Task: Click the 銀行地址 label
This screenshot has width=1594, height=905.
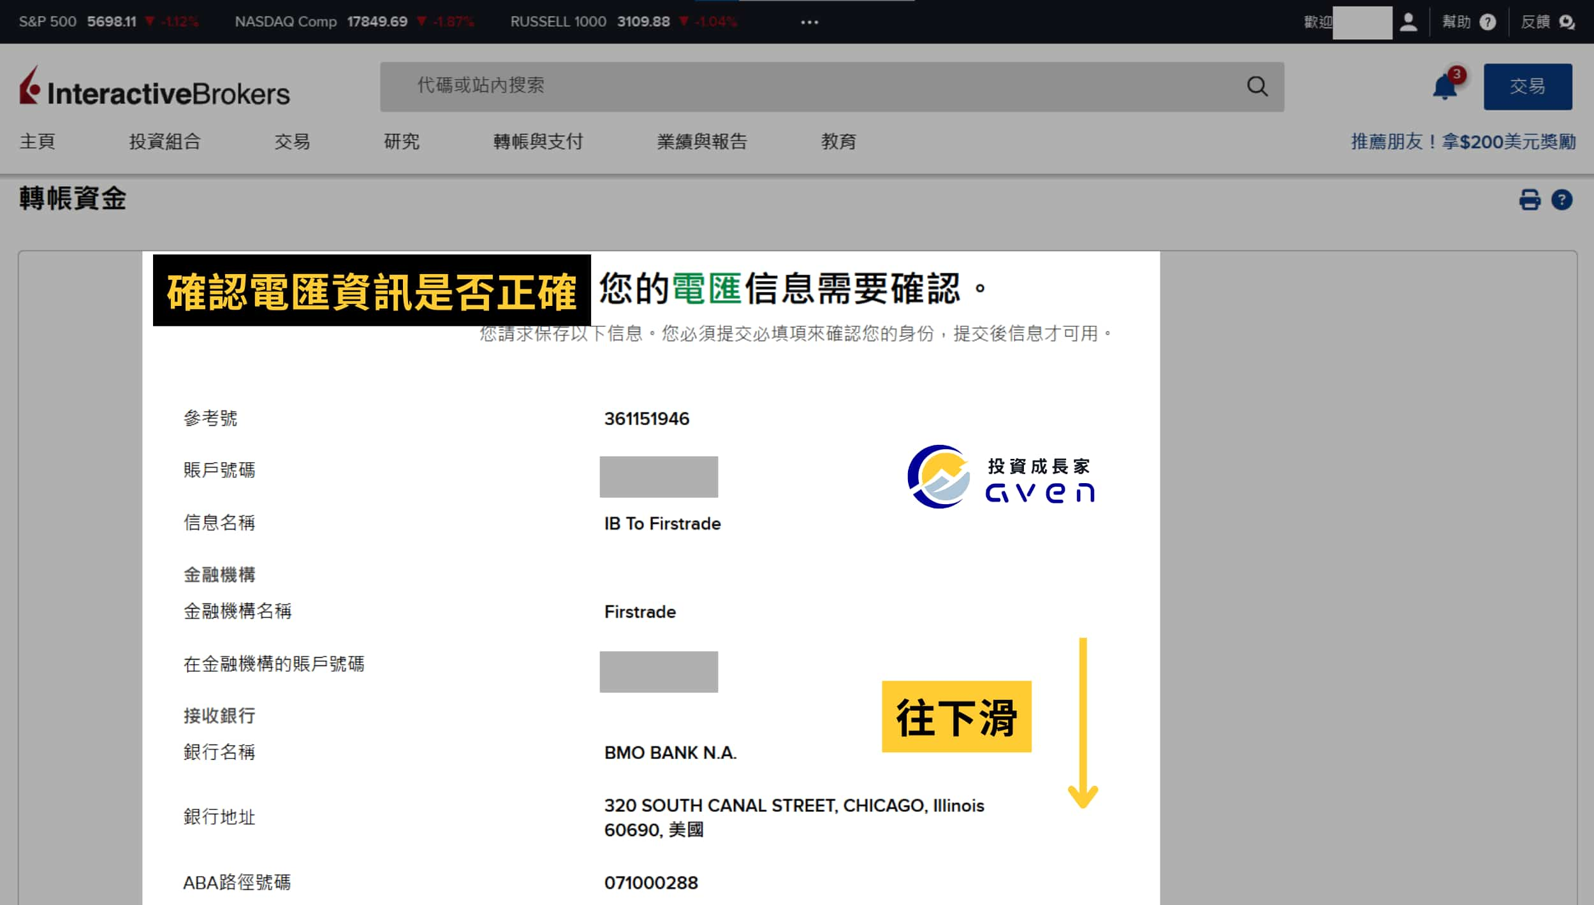Action: pos(219,817)
